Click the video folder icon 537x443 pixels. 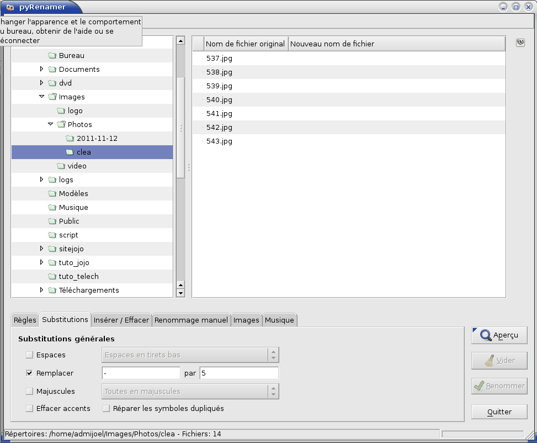[x=61, y=166]
